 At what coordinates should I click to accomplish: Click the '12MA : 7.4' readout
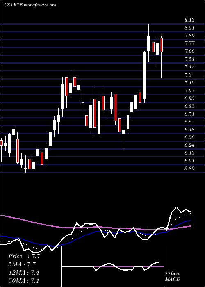pyautogui.click(x=23, y=272)
